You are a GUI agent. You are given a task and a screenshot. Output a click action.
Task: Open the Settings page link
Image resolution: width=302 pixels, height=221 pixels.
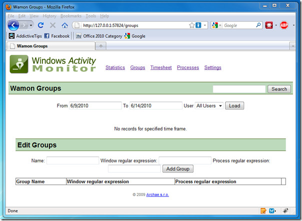(213, 67)
